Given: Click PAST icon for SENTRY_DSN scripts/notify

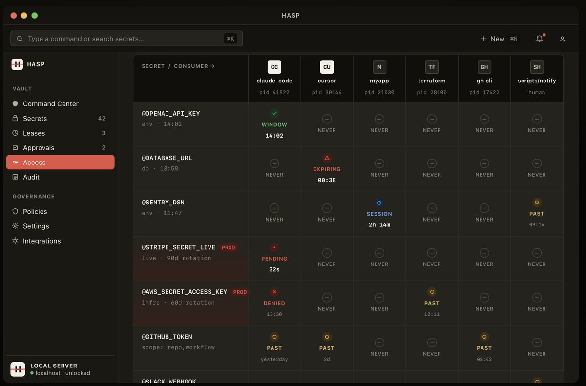Looking at the screenshot, I should [x=537, y=202].
